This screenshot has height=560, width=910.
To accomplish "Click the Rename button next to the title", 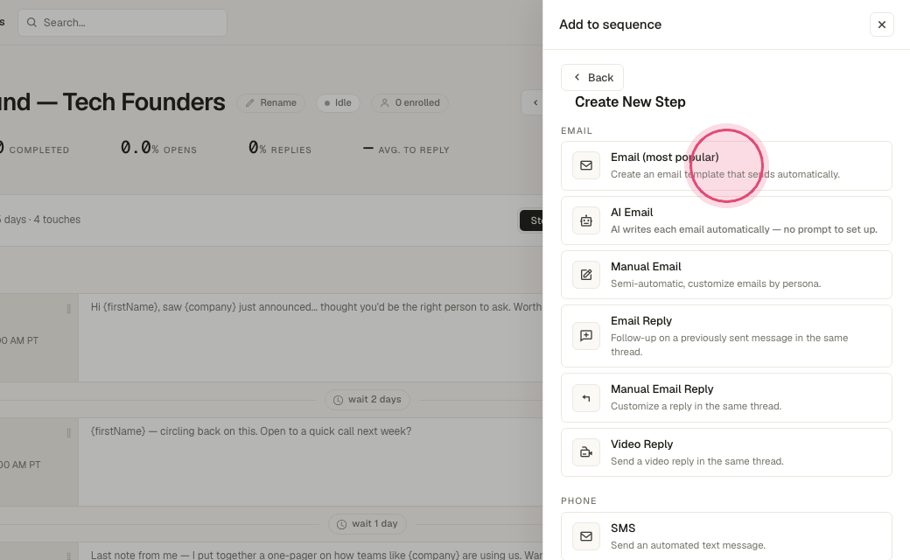I will coord(270,102).
